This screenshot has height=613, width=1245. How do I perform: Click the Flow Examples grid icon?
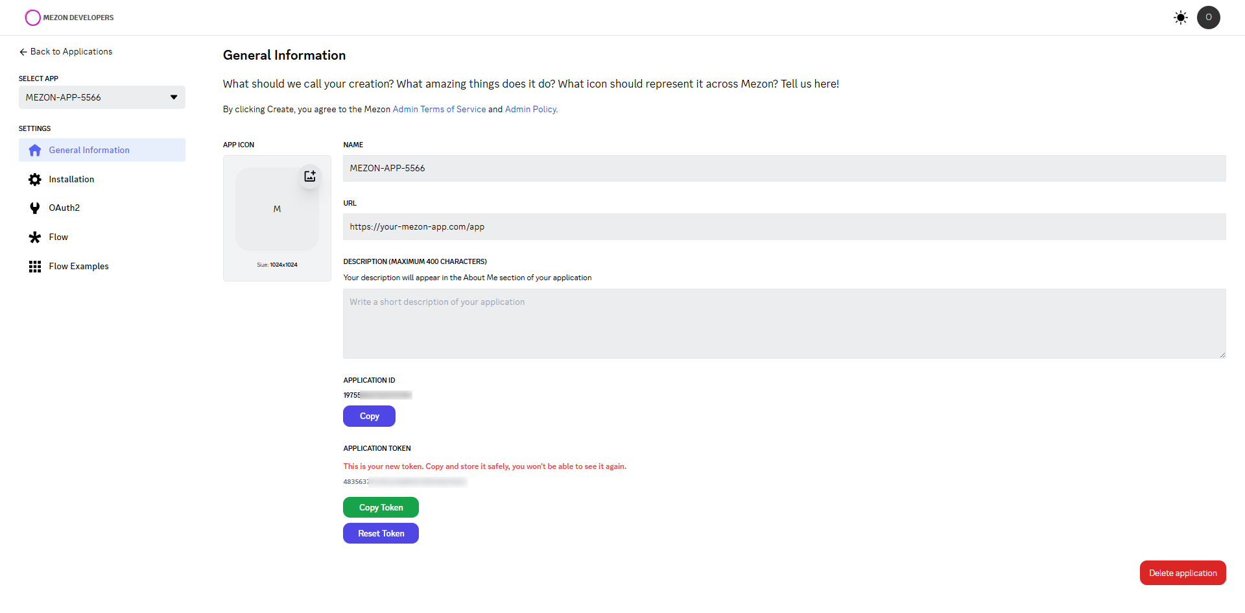(x=35, y=267)
